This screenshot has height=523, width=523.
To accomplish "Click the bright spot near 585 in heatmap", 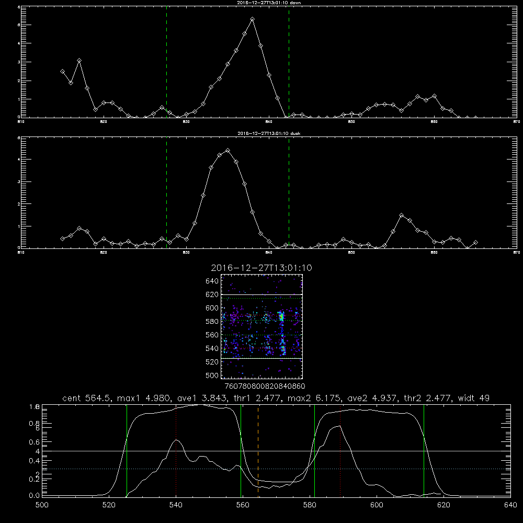I will tap(281, 316).
